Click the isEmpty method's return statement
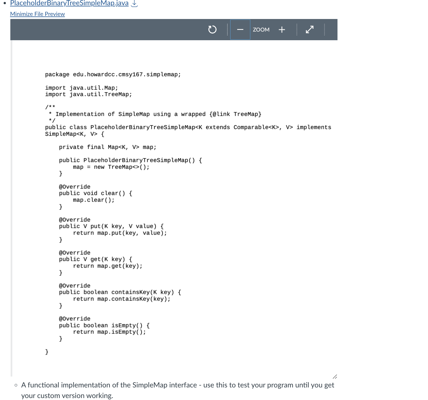 pyautogui.click(x=110, y=332)
